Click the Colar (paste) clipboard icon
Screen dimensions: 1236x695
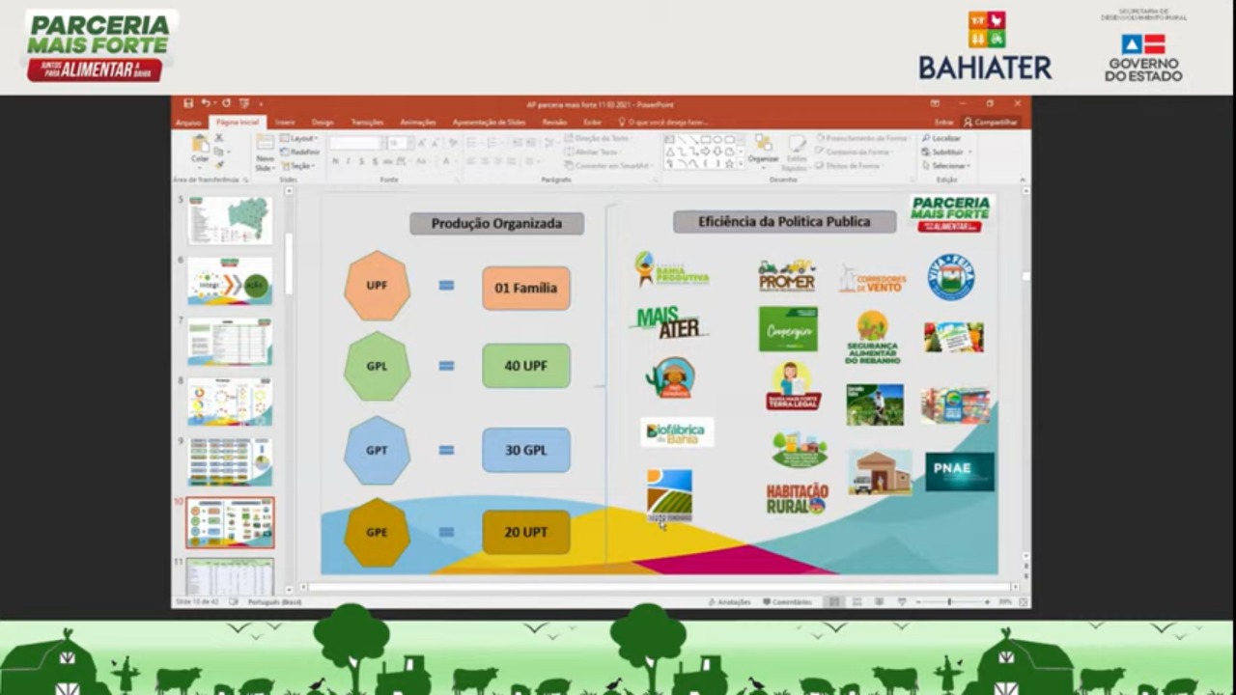click(x=200, y=147)
